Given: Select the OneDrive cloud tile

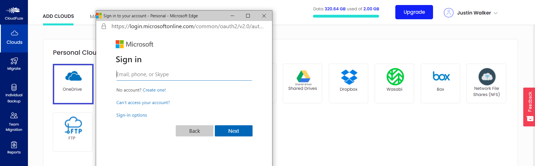Looking at the screenshot, I should 73,84.
